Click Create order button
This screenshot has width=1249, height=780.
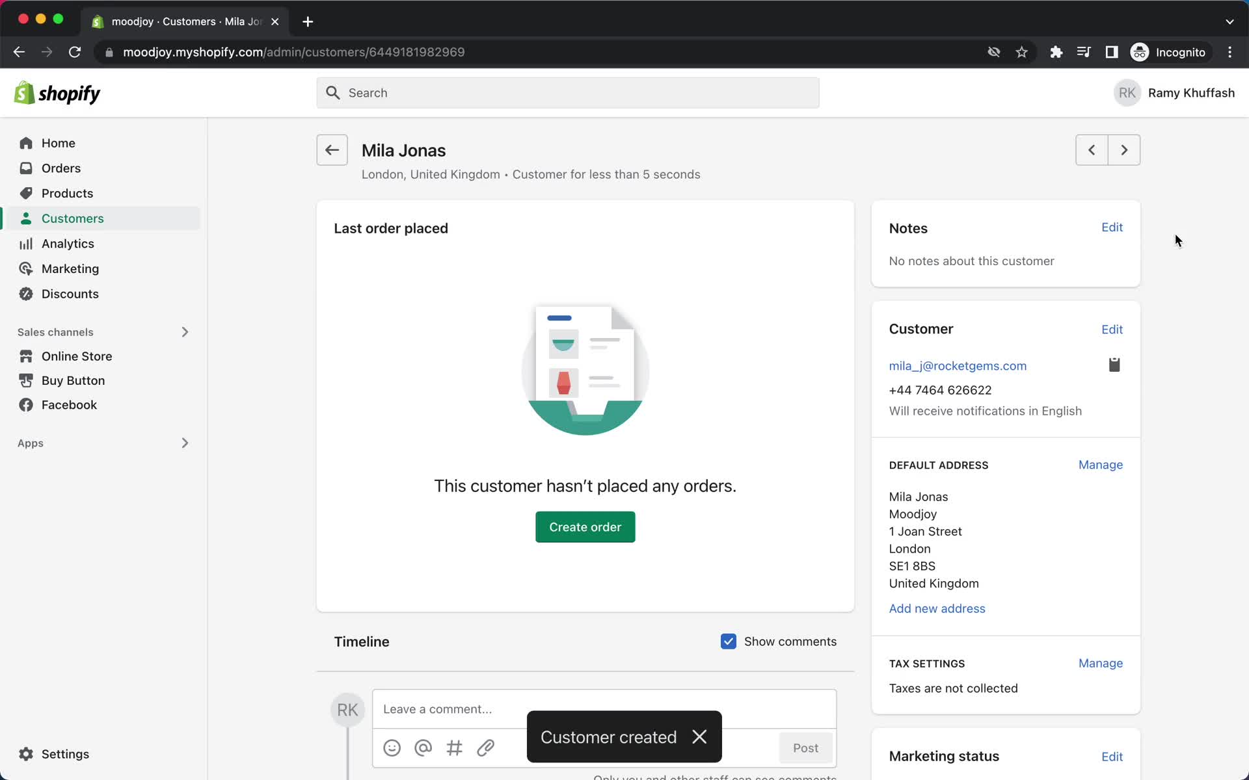585,526
